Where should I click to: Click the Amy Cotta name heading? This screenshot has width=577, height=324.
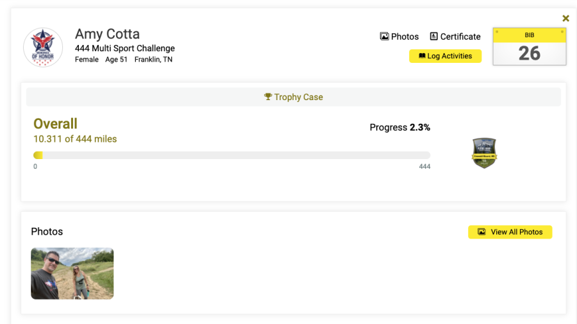pos(108,34)
